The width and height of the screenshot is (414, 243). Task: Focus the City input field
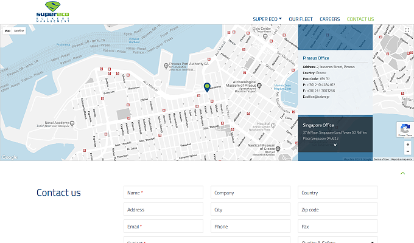tap(251, 209)
